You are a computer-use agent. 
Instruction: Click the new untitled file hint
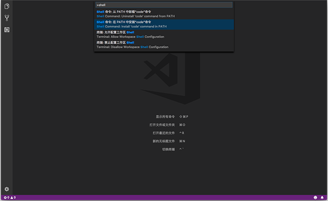tap(169, 141)
